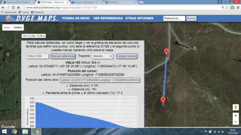Switch map view to Mapa

click(7, 27)
